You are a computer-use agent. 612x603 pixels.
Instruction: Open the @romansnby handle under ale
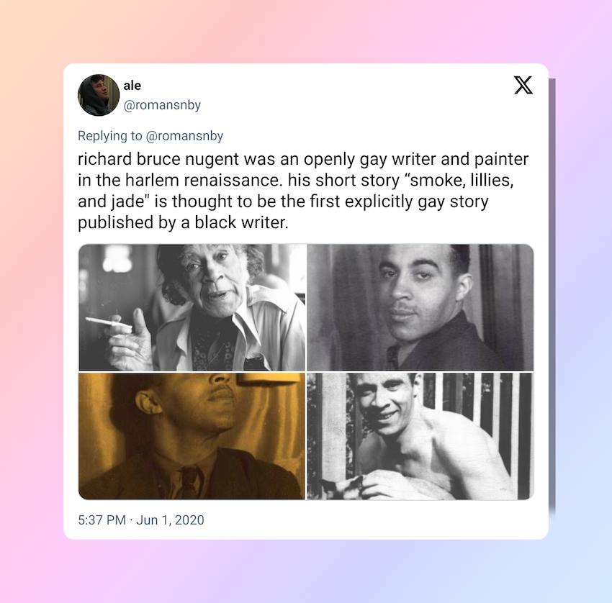pyautogui.click(x=162, y=105)
